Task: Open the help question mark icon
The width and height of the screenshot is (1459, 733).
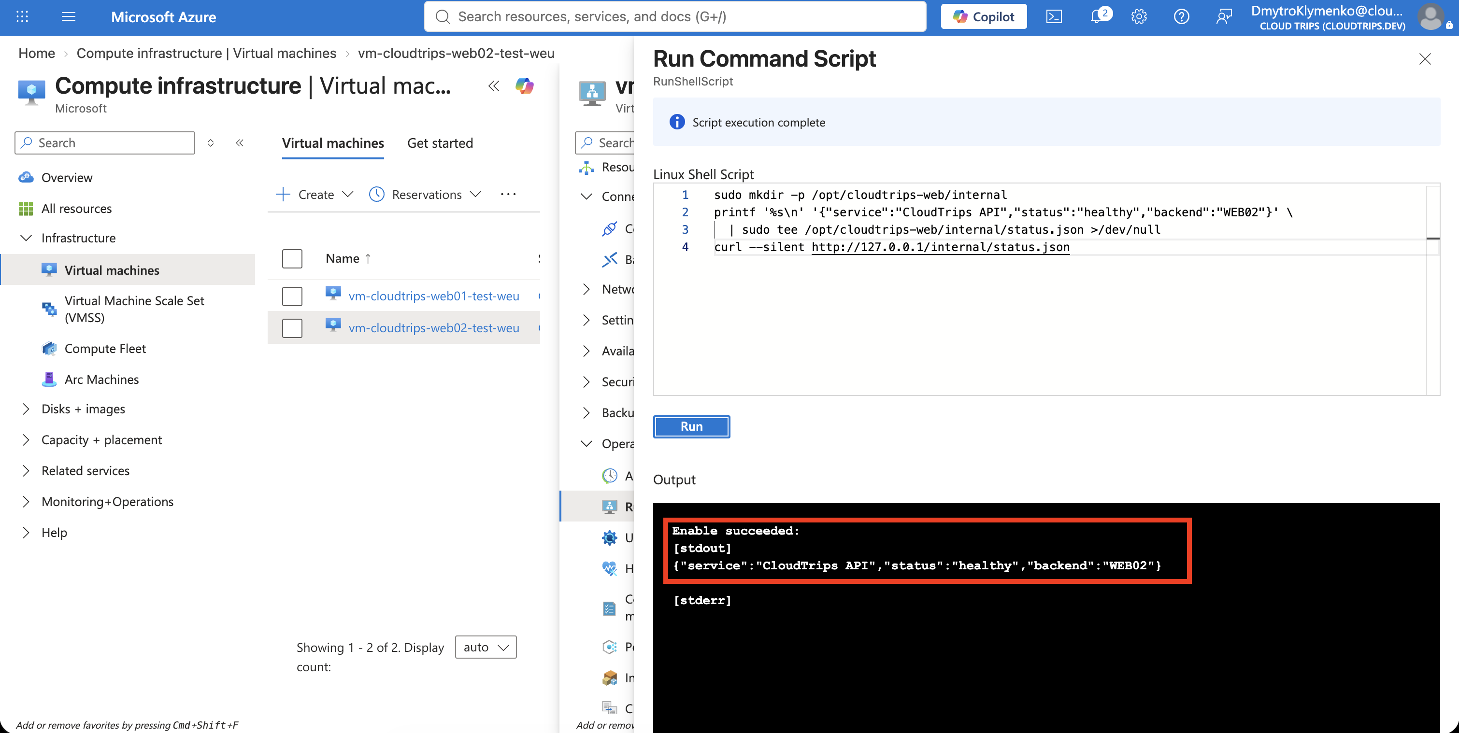Action: (x=1181, y=17)
